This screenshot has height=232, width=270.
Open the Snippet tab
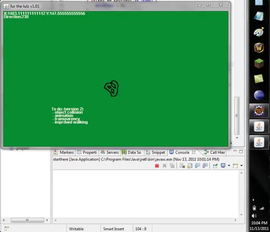coord(156,152)
